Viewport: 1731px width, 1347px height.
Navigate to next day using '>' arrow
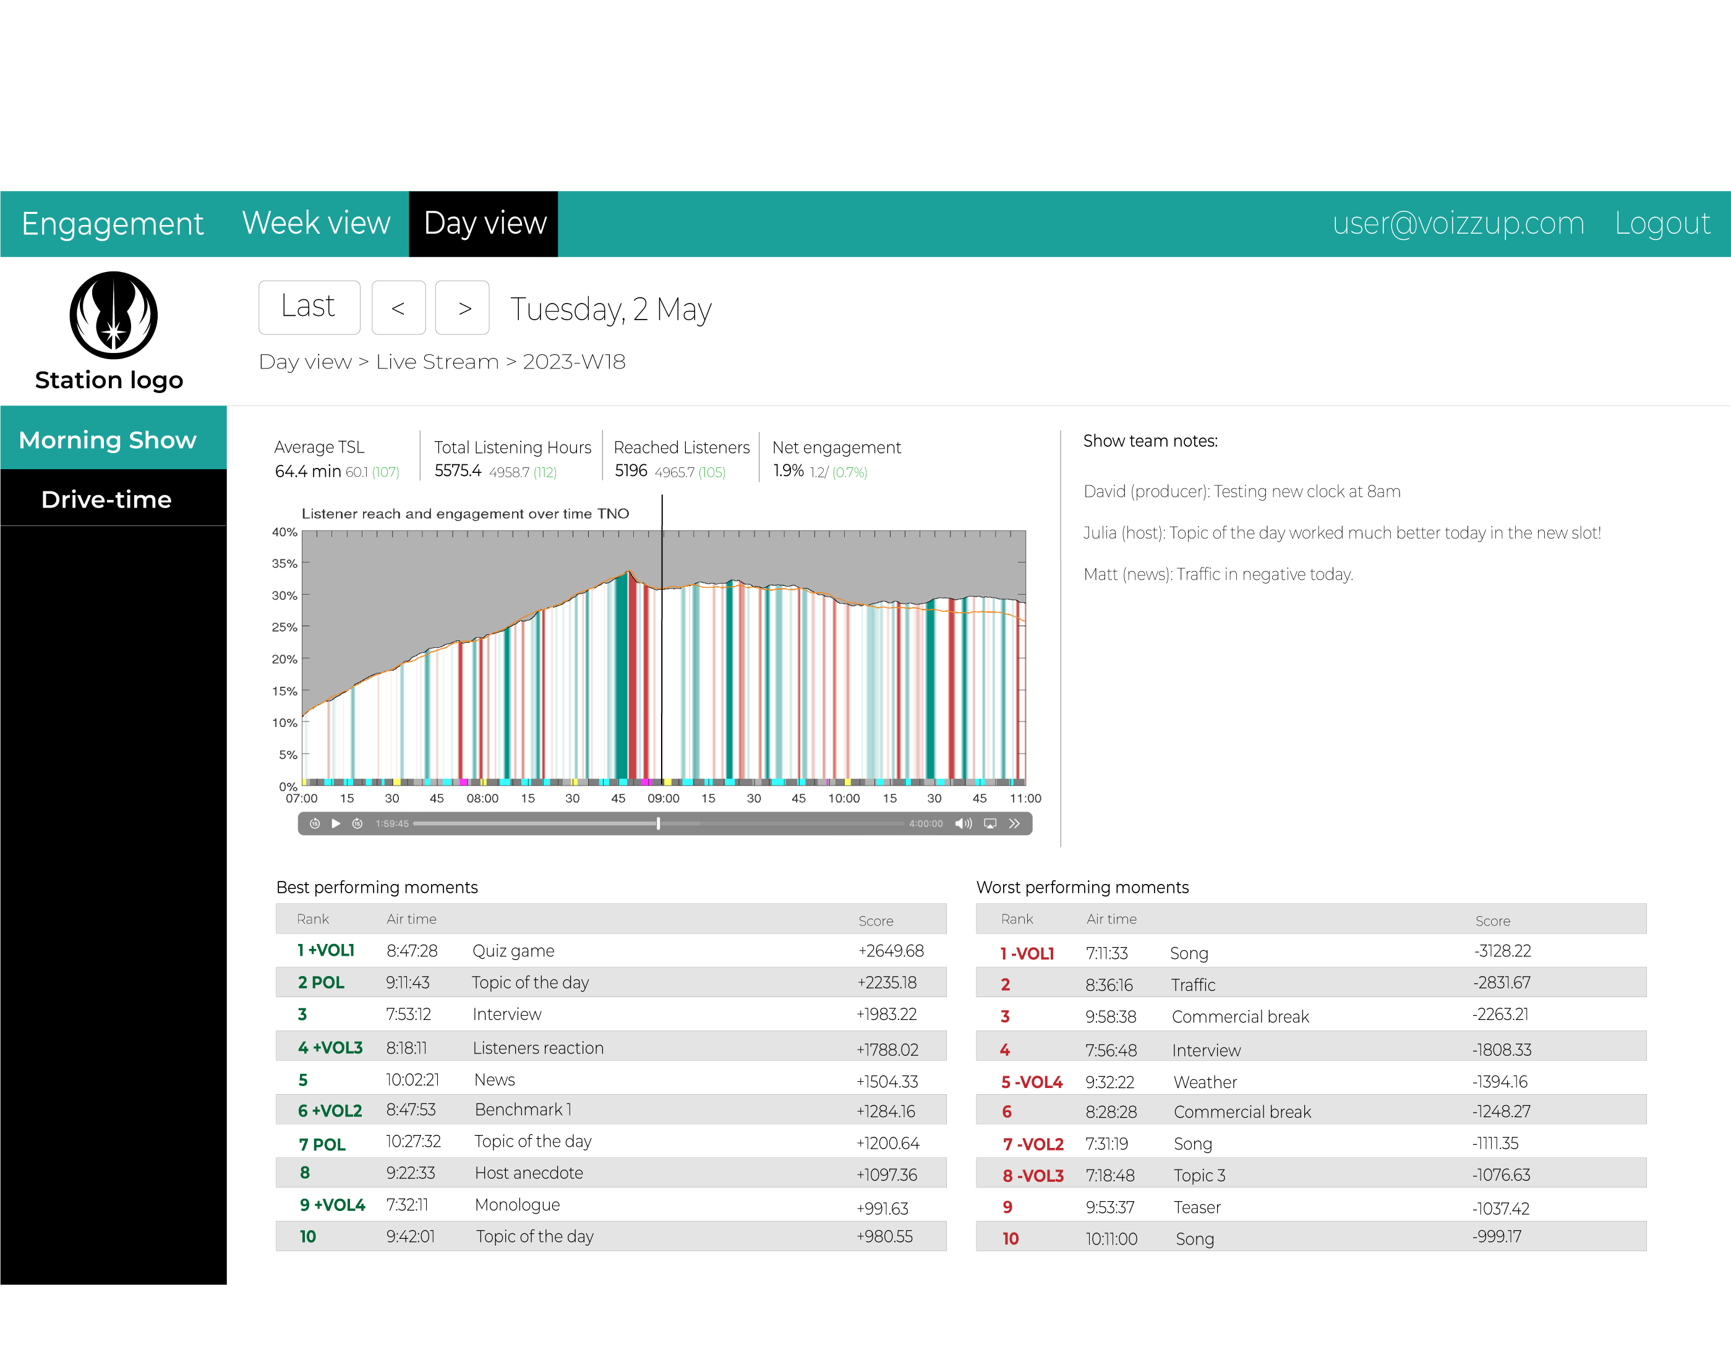coord(464,306)
